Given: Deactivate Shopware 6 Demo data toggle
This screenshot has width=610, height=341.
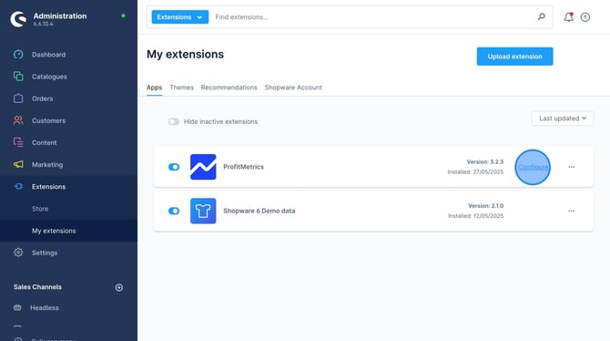Looking at the screenshot, I should pyautogui.click(x=174, y=211).
